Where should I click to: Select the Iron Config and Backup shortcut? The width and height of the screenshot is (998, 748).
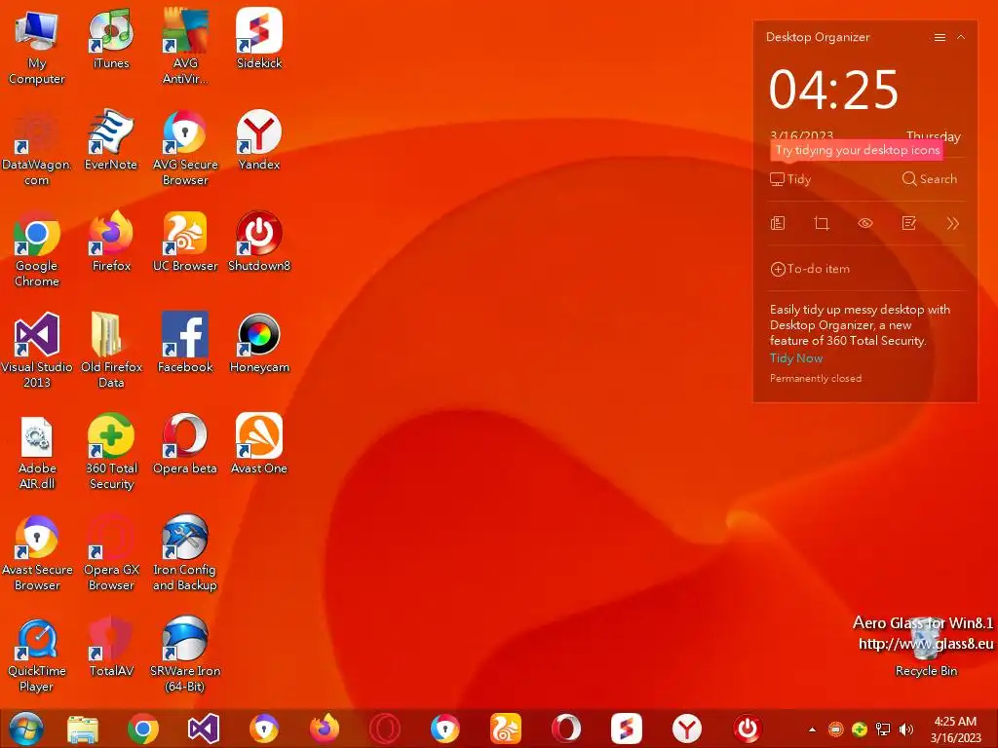point(184,553)
